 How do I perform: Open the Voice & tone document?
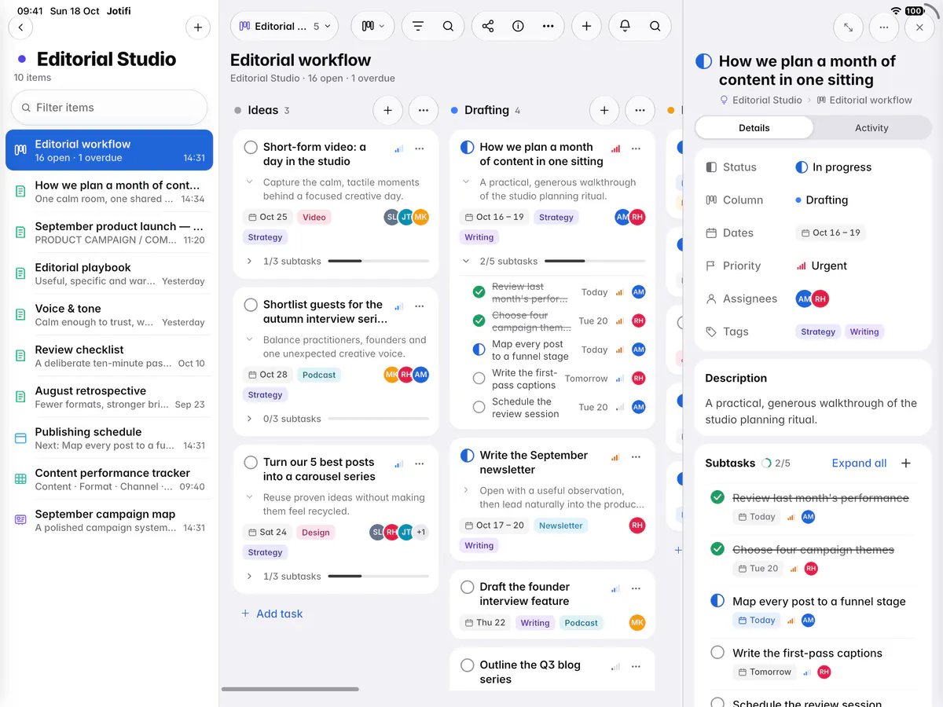pyautogui.click(x=109, y=315)
